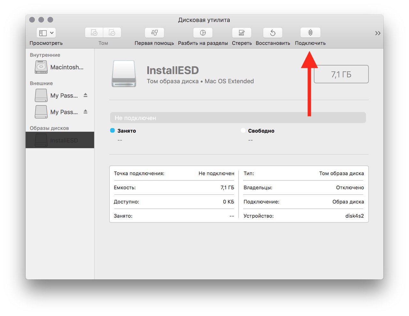This screenshot has width=409, height=316.
Task: Click the Первая помощь toolbar label
Action: click(x=154, y=43)
